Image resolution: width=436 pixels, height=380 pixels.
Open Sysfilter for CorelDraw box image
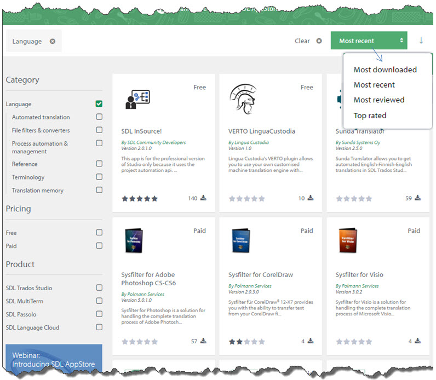pyautogui.click(x=241, y=240)
